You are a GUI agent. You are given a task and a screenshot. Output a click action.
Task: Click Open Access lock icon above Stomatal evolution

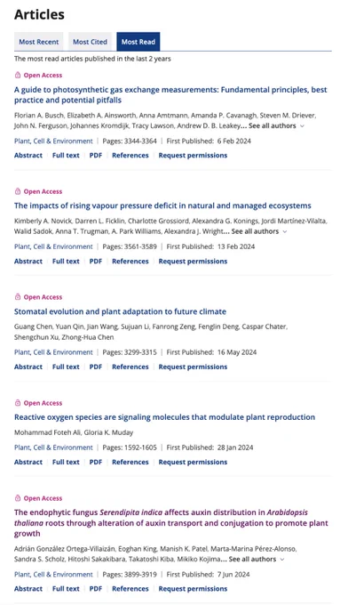point(18,296)
